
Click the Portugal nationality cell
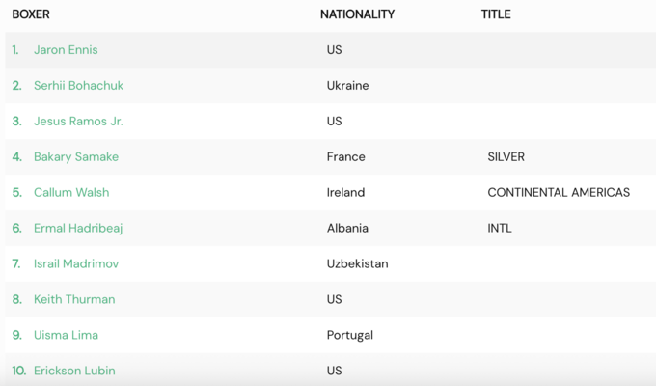[x=350, y=335]
